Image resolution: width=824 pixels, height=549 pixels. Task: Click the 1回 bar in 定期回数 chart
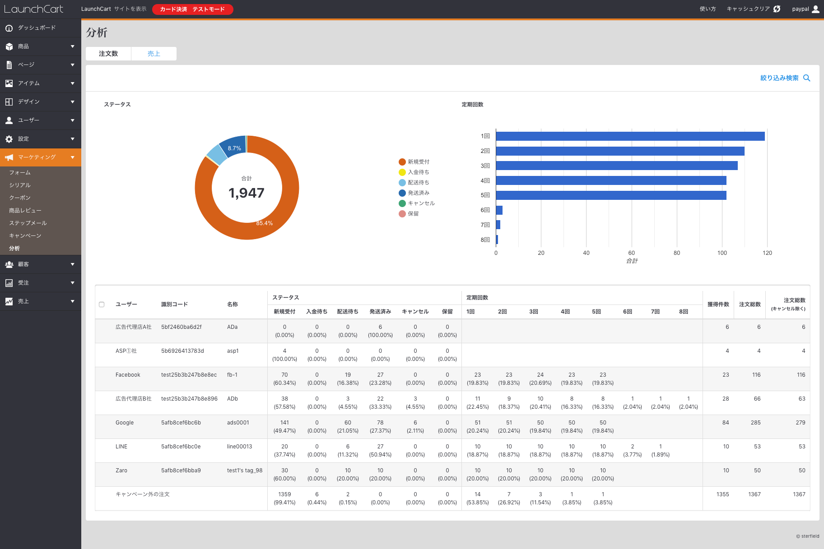tap(630, 136)
